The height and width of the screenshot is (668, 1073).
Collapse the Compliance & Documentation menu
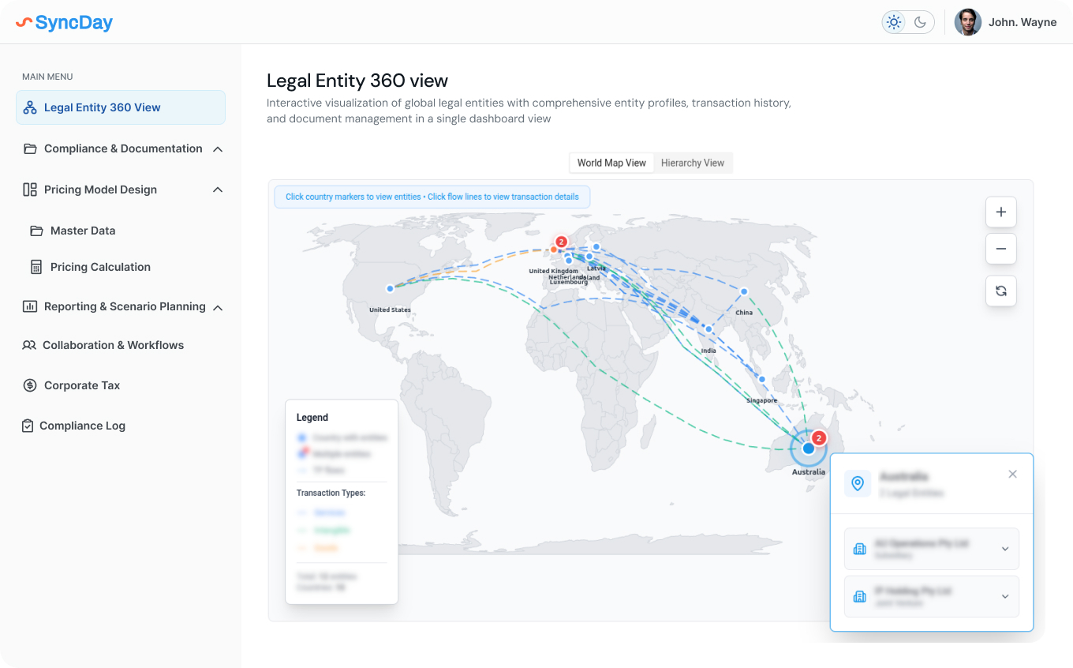point(218,149)
